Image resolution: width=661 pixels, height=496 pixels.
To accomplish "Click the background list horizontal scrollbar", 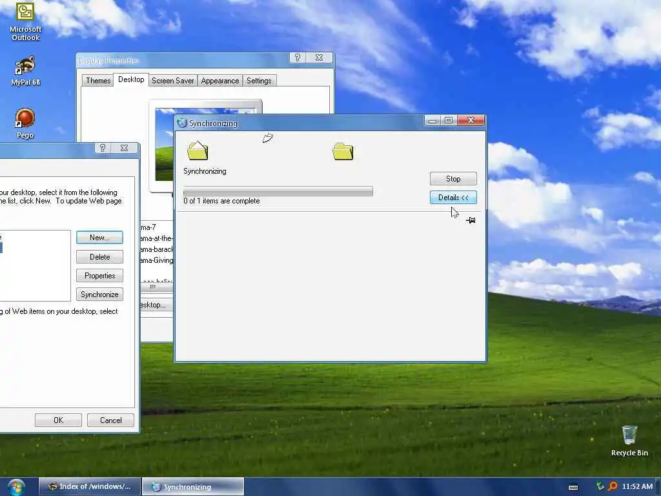I will tap(156, 287).
